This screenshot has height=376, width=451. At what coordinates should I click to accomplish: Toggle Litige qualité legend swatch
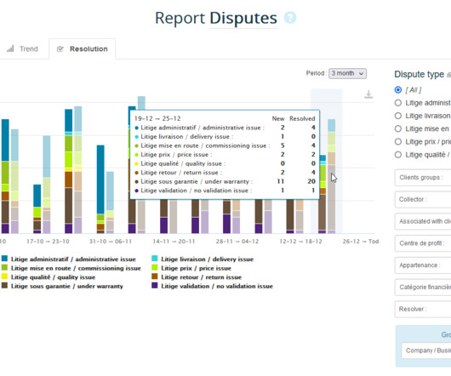pos(4,276)
